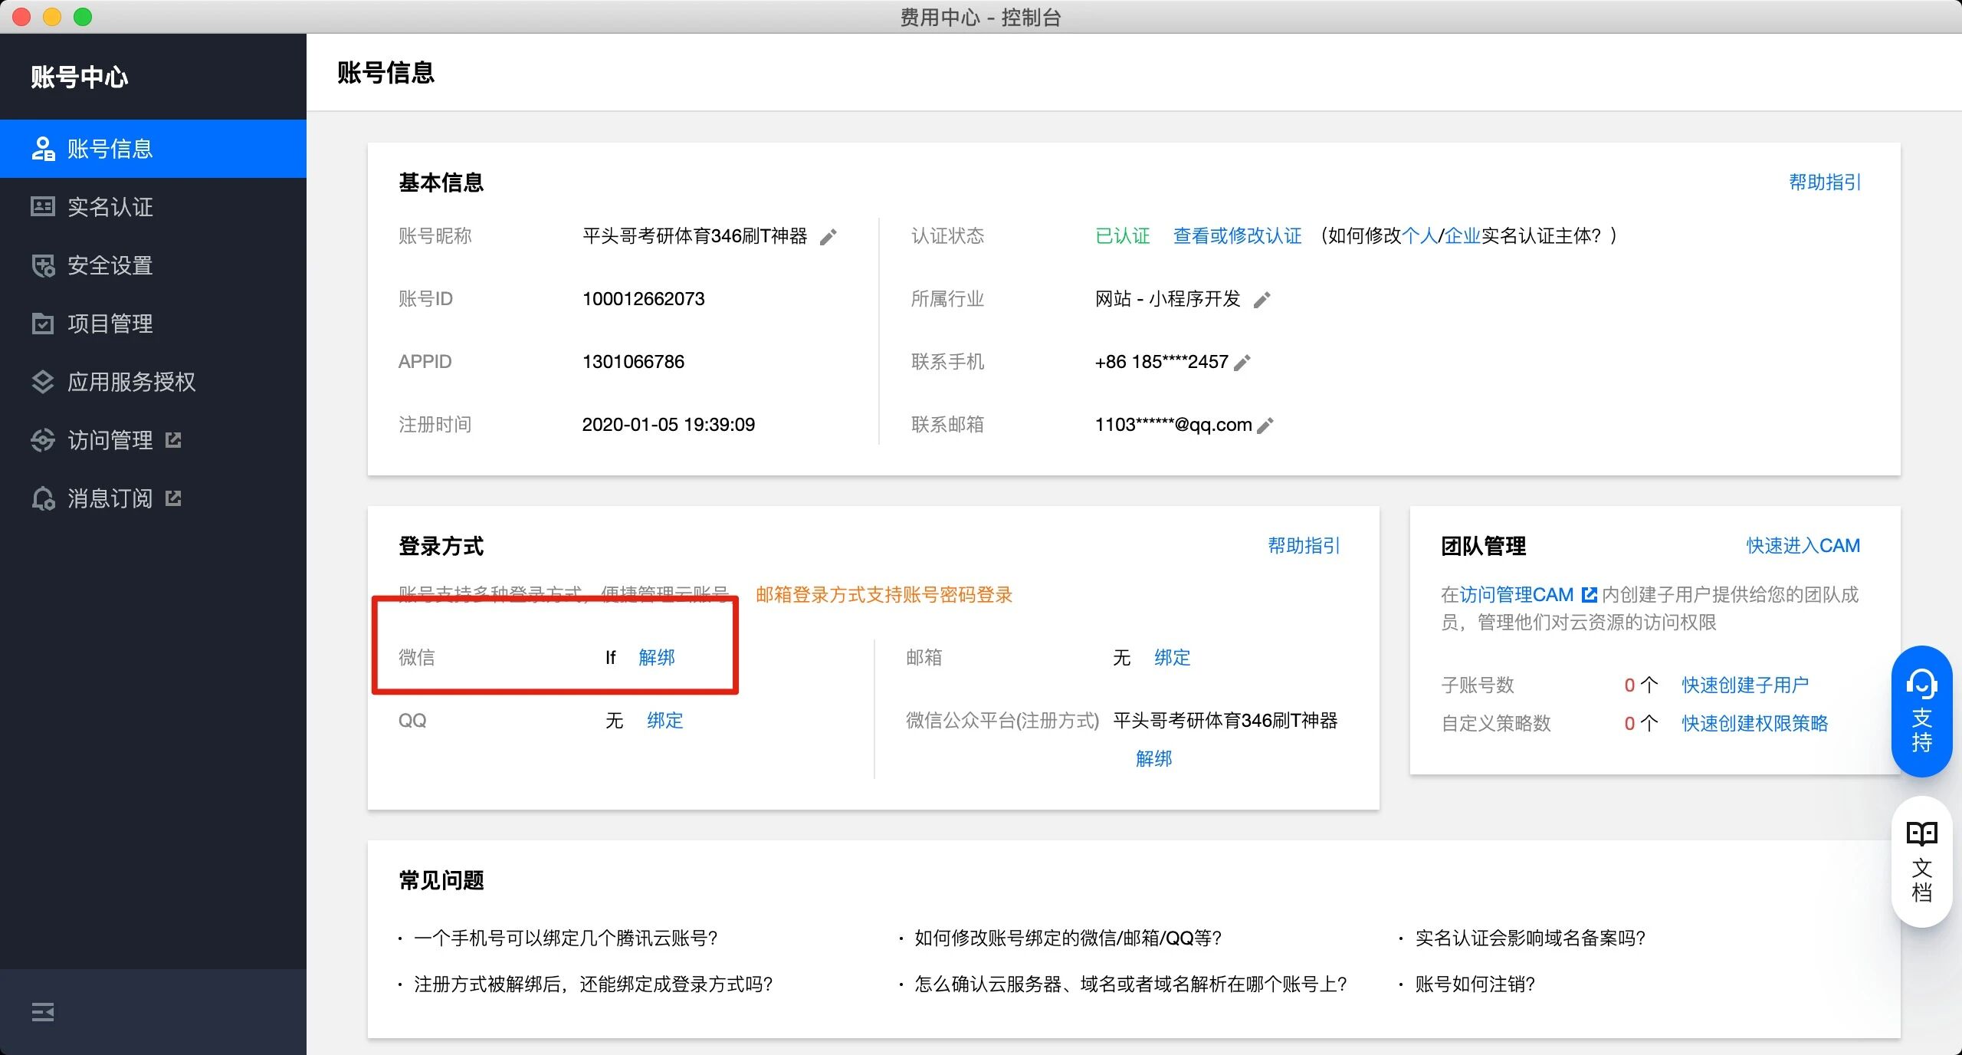Click the external link icon next to 访问管理CAM

[1589, 594]
